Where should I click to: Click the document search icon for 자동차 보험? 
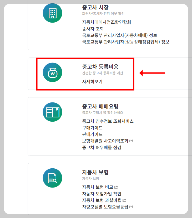[x=53, y=178]
